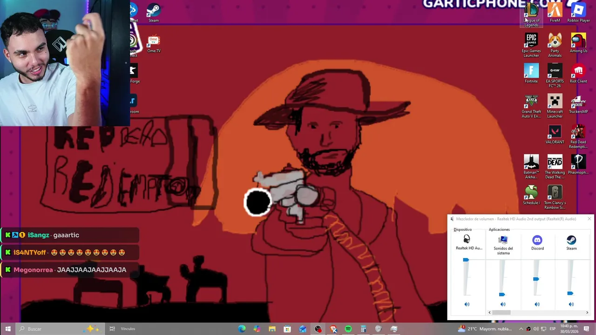Click the mixer horizontal scrollbar thumb
Screen dimensions: 596x335
pos(501,313)
